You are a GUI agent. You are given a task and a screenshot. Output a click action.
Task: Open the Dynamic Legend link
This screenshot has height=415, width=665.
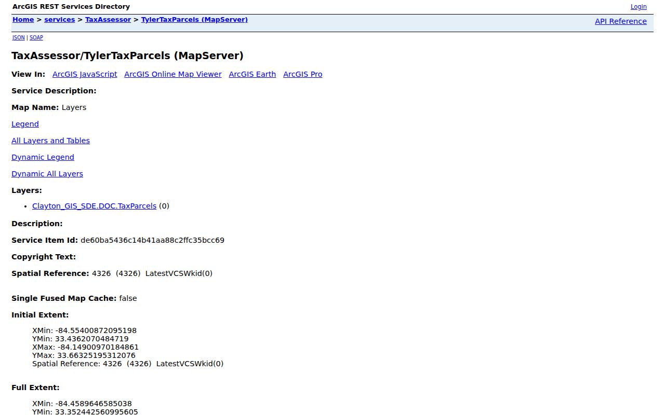43,157
